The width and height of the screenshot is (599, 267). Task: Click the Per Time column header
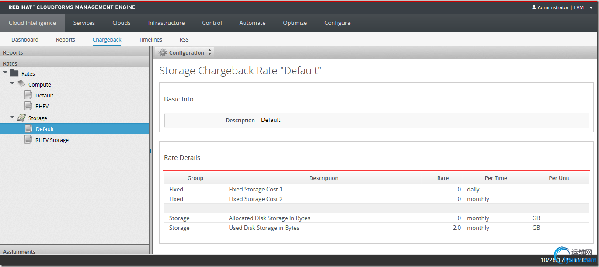495,178
